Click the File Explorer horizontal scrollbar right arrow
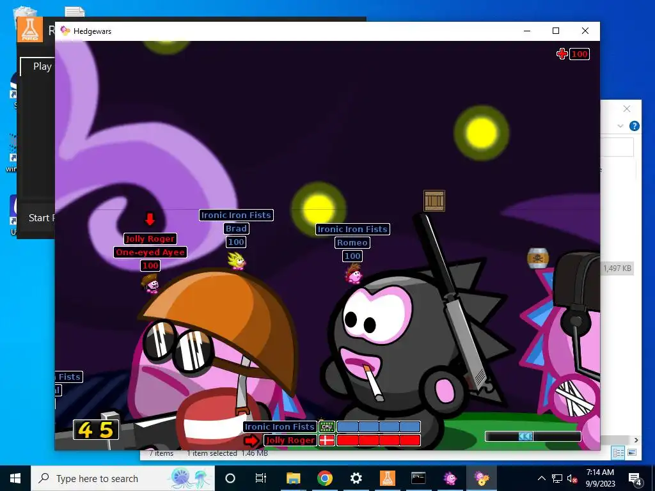The height and width of the screenshot is (491, 655). click(636, 440)
